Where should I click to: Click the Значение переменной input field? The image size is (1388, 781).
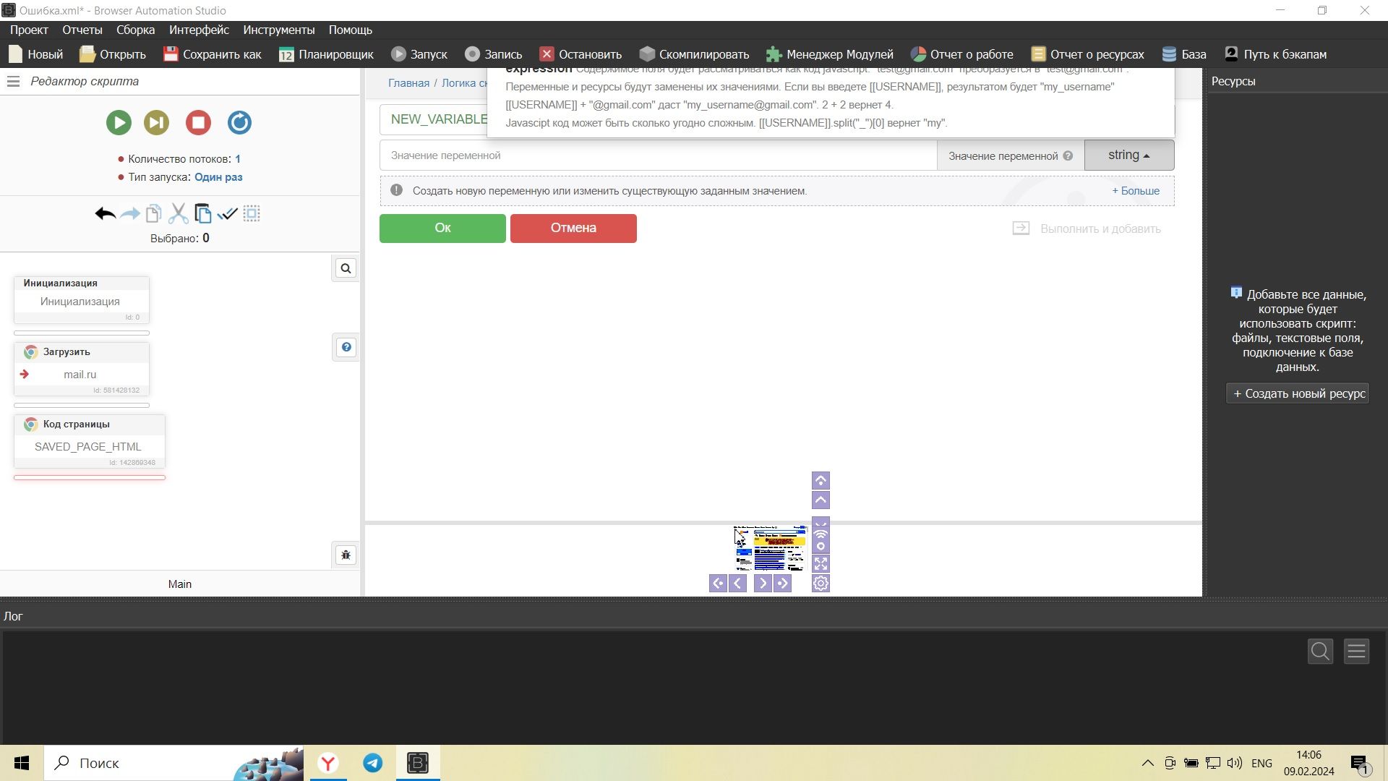(658, 155)
